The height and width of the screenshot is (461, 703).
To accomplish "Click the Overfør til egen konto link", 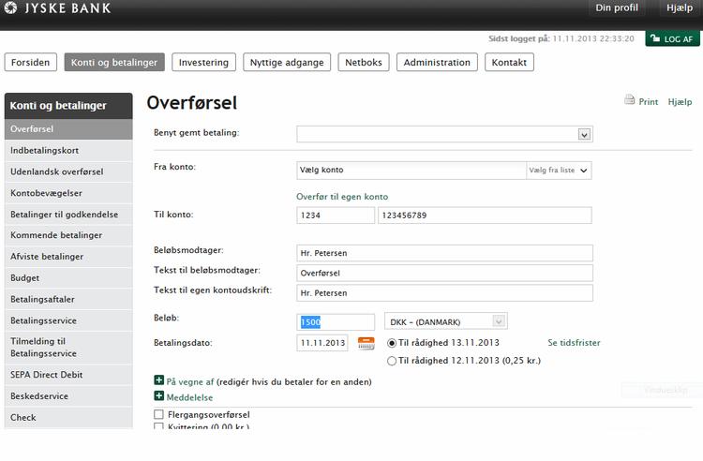I will tap(342, 197).
